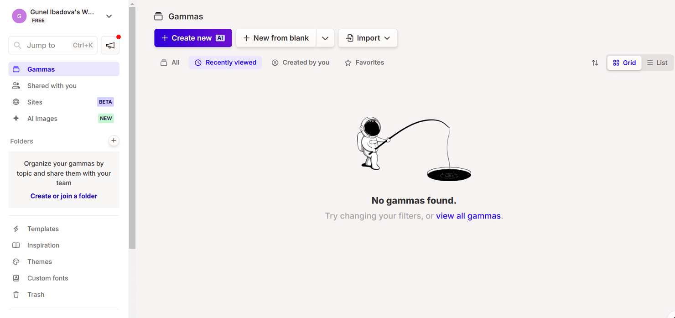Open Trash from the sidebar
Screen dimensions: 675x318
pyautogui.click(x=36, y=295)
